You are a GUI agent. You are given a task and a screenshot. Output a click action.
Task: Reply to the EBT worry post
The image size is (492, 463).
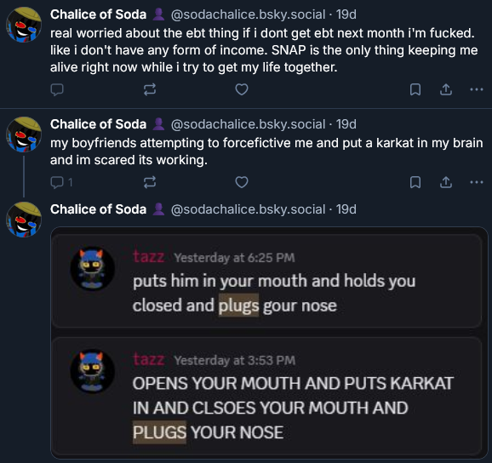click(x=57, y=89)
